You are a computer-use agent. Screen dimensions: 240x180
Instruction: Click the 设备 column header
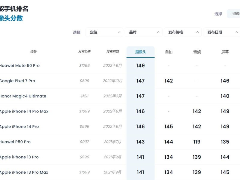(x=33, y=52)
